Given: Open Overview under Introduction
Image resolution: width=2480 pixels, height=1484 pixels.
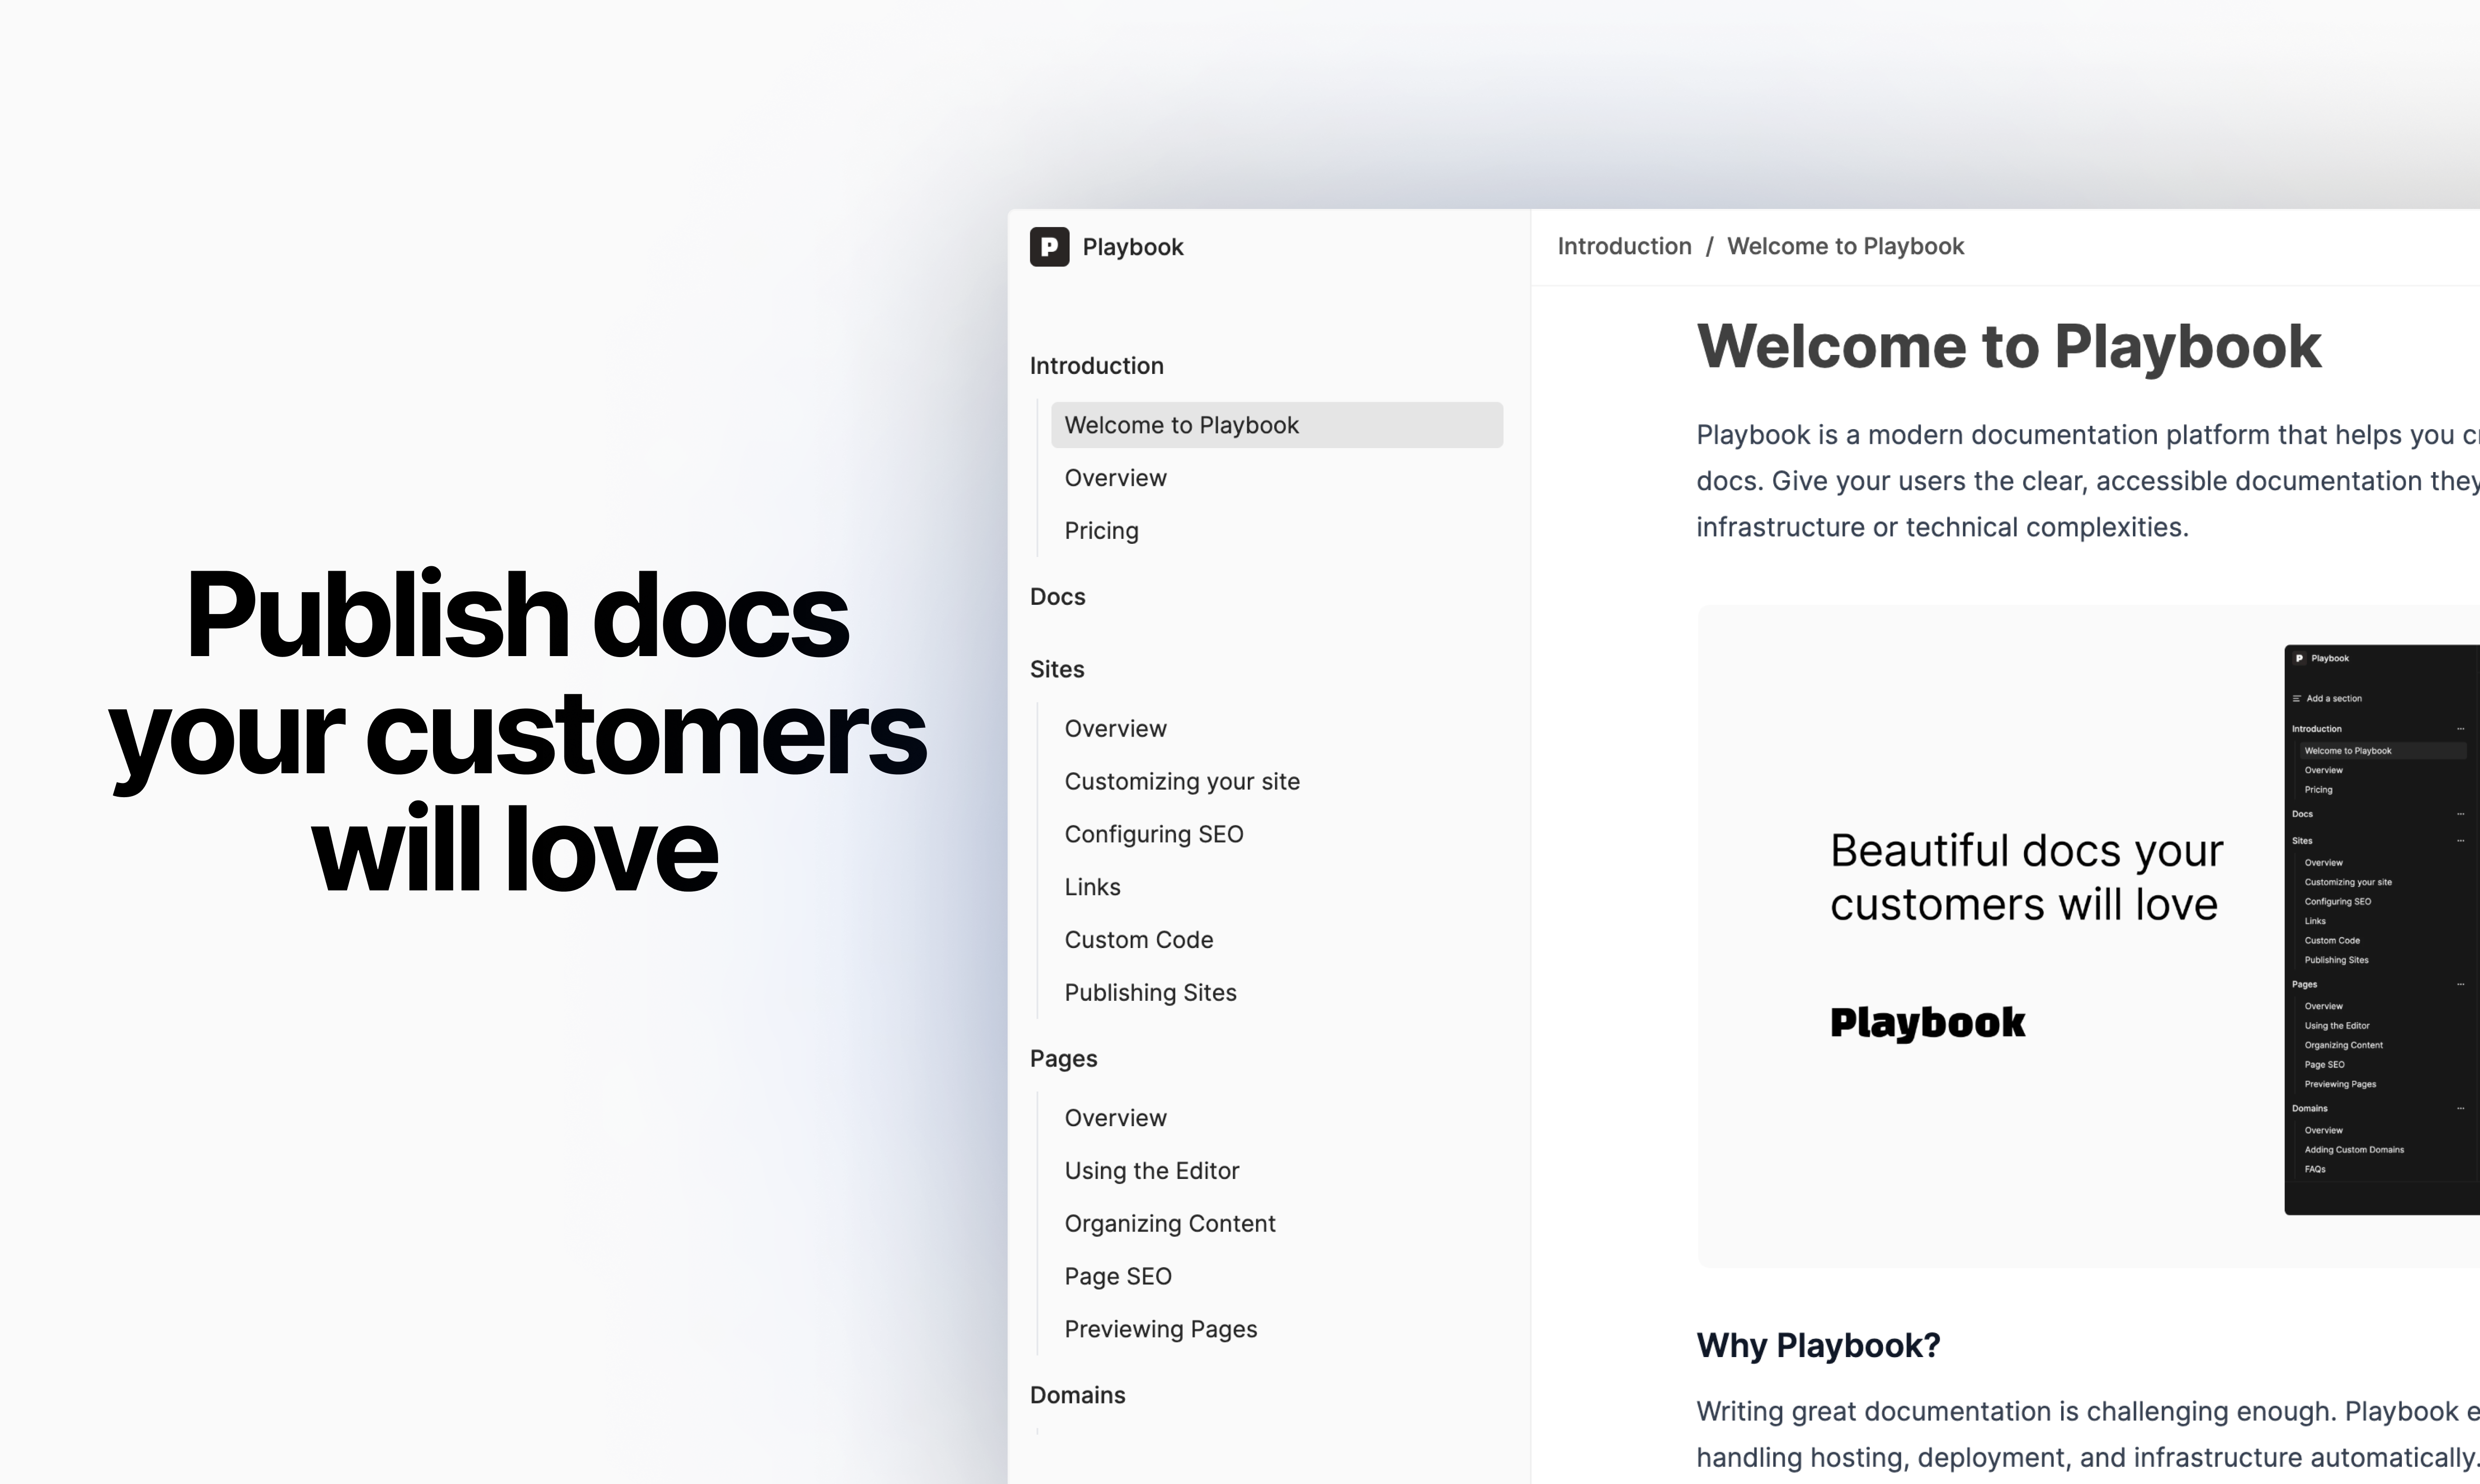Looking at the screenshot, I should (1115, 478).
